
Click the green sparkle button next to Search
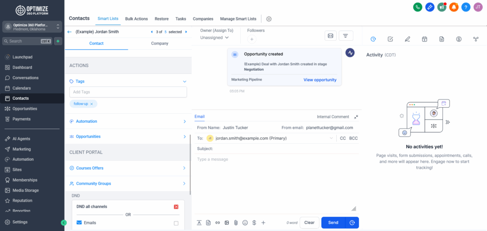click(x=58, y=41)
